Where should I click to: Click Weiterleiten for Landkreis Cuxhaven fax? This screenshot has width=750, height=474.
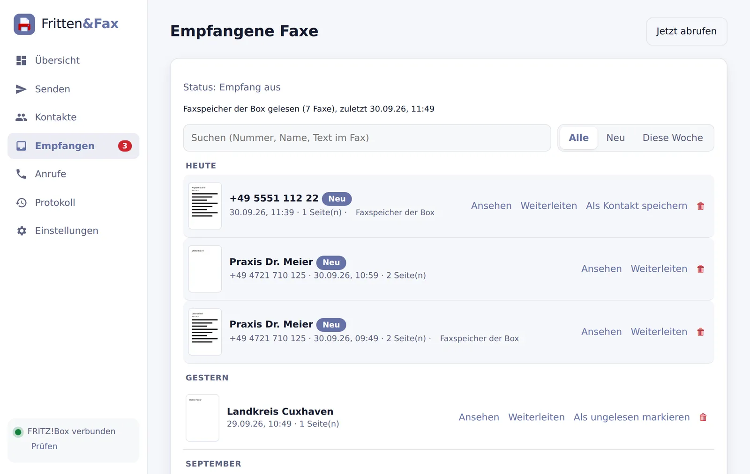[x=537, y=417]
